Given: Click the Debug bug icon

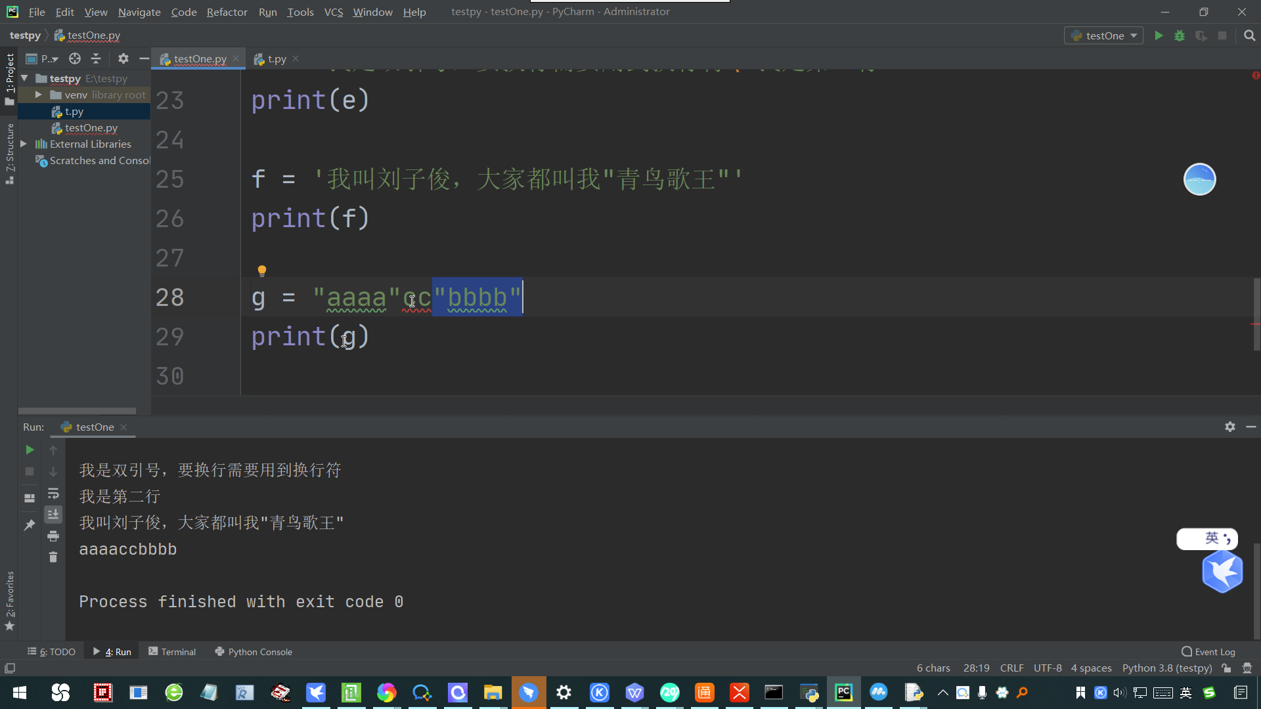Looking at the screenshot, I should click(1180, 35).
